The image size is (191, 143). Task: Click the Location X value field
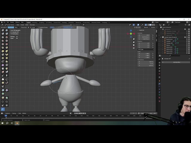(x=144, y=35)
